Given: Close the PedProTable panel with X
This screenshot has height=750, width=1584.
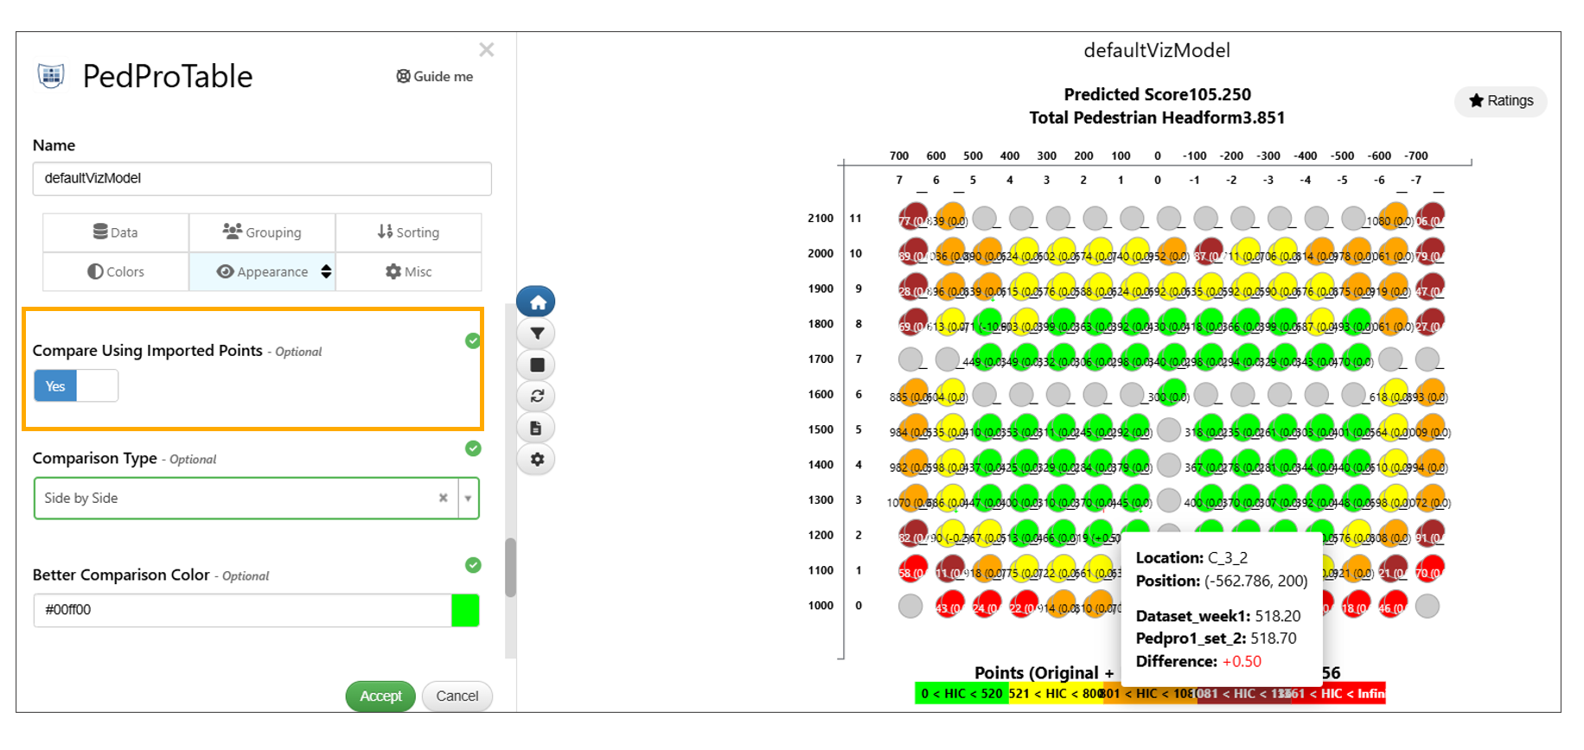Looking at the screenshot, I should [x=487, y=50].
